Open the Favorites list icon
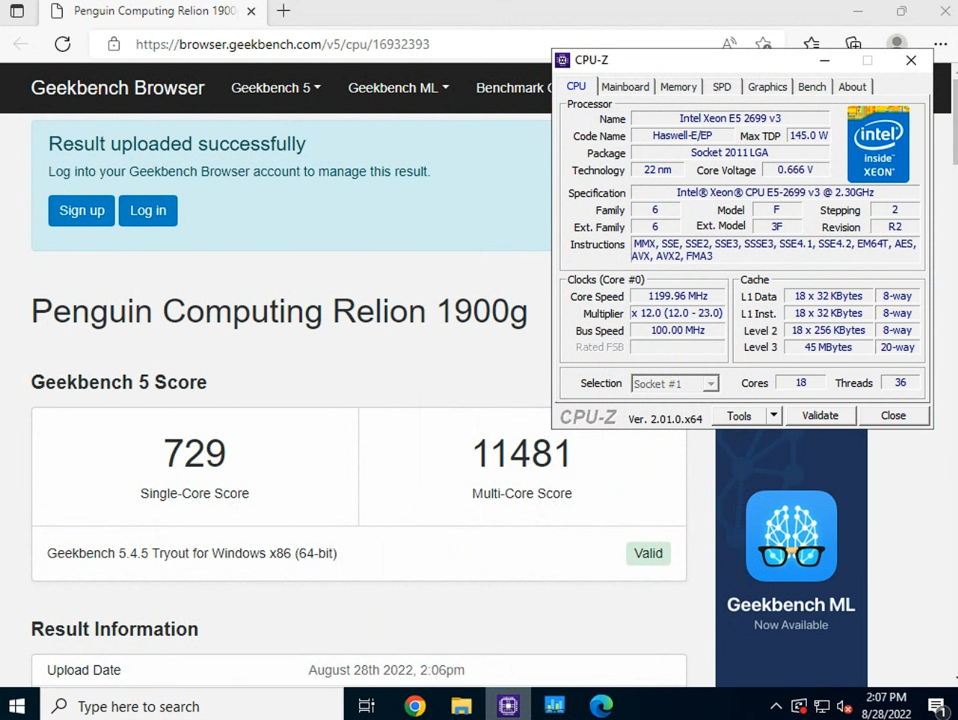This screenshot has height=720, width=958. [x=811, y=43]
